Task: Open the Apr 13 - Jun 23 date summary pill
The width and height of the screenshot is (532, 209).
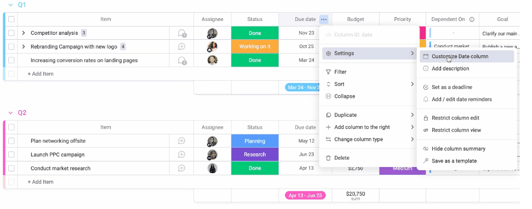Action: pos(305,195)
